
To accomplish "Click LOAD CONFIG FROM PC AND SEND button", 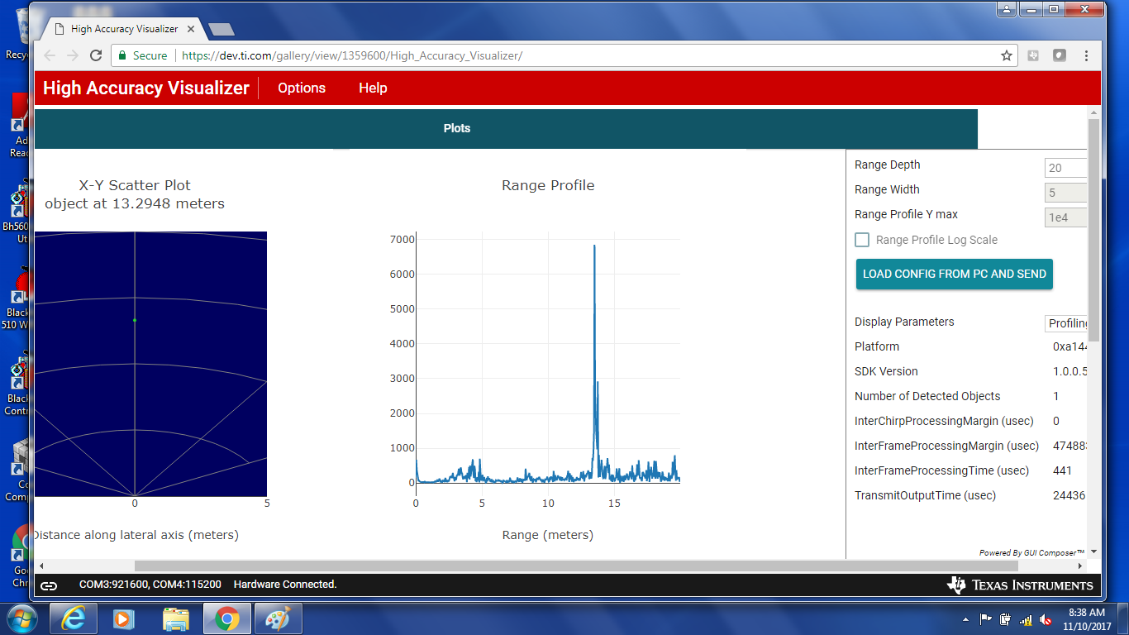I will [955, 274].
